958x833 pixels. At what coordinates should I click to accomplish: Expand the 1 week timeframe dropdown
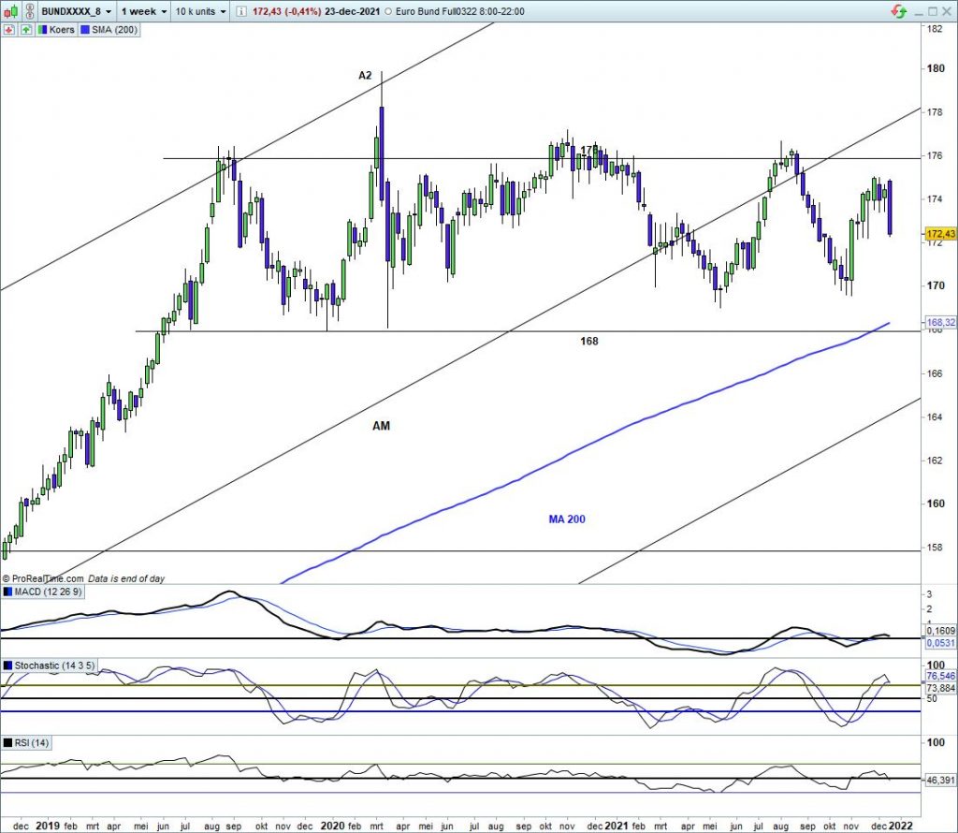pos(145,12)
